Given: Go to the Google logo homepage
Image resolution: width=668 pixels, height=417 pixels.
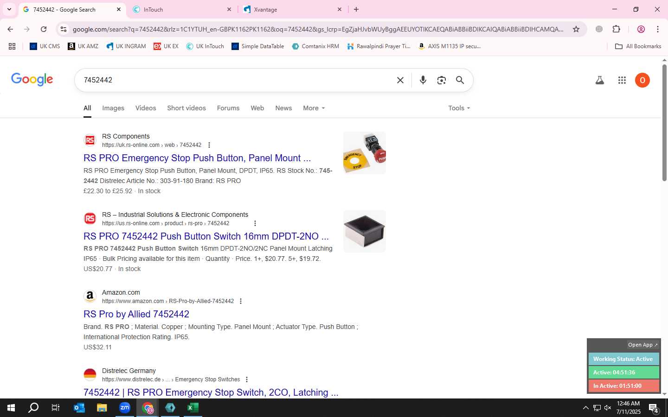Looking at the screenshot, I should 32,79.
